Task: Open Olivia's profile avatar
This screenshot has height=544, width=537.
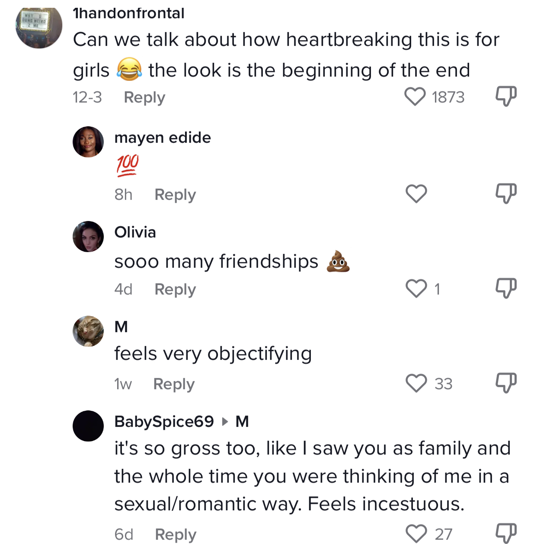Action: point(88,237)
